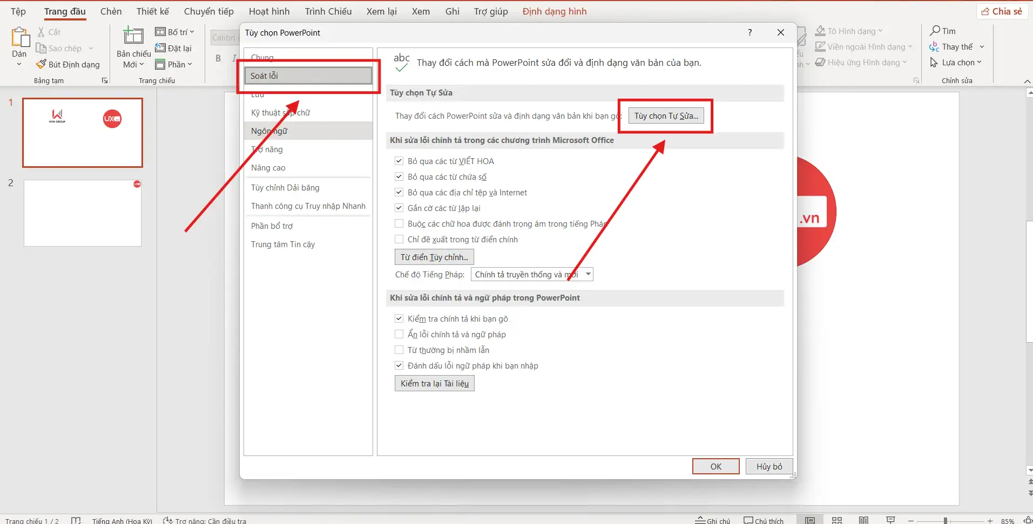The height and width of the screenshot is (524, 1033).
Task: Toggle Bỏ qua các địa chỉ tệp và Internet
Action: click(399, 192)
